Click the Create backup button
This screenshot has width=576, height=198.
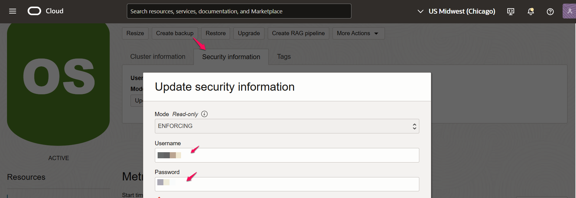click(175, 33)
